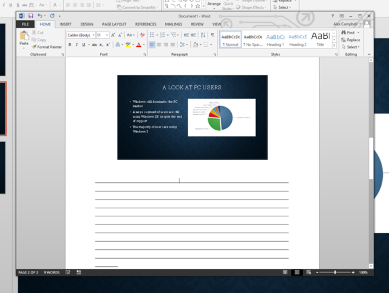Screen dimensions: 389x293
Task: Toggle superscript formatting
Action: 108,44
